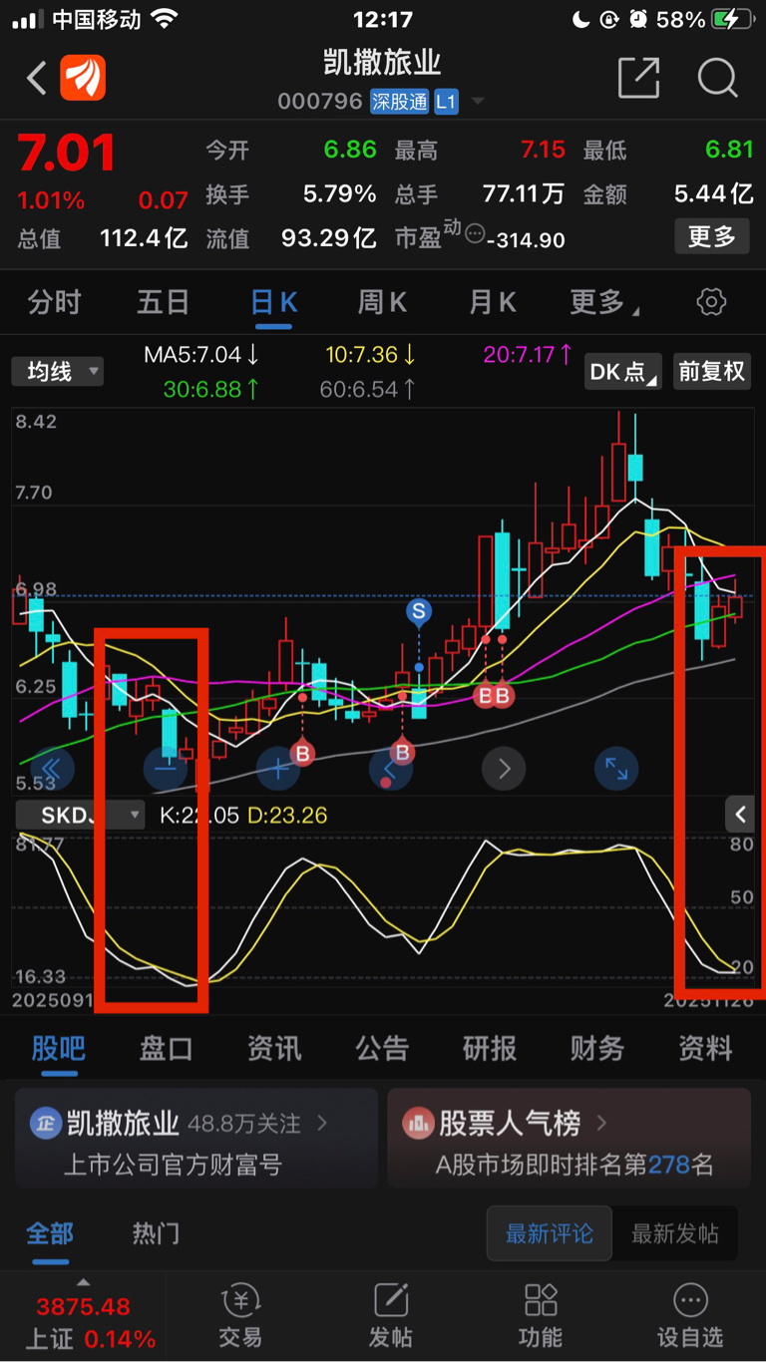Expand chart to fullscreen icon

click(616, 769)
